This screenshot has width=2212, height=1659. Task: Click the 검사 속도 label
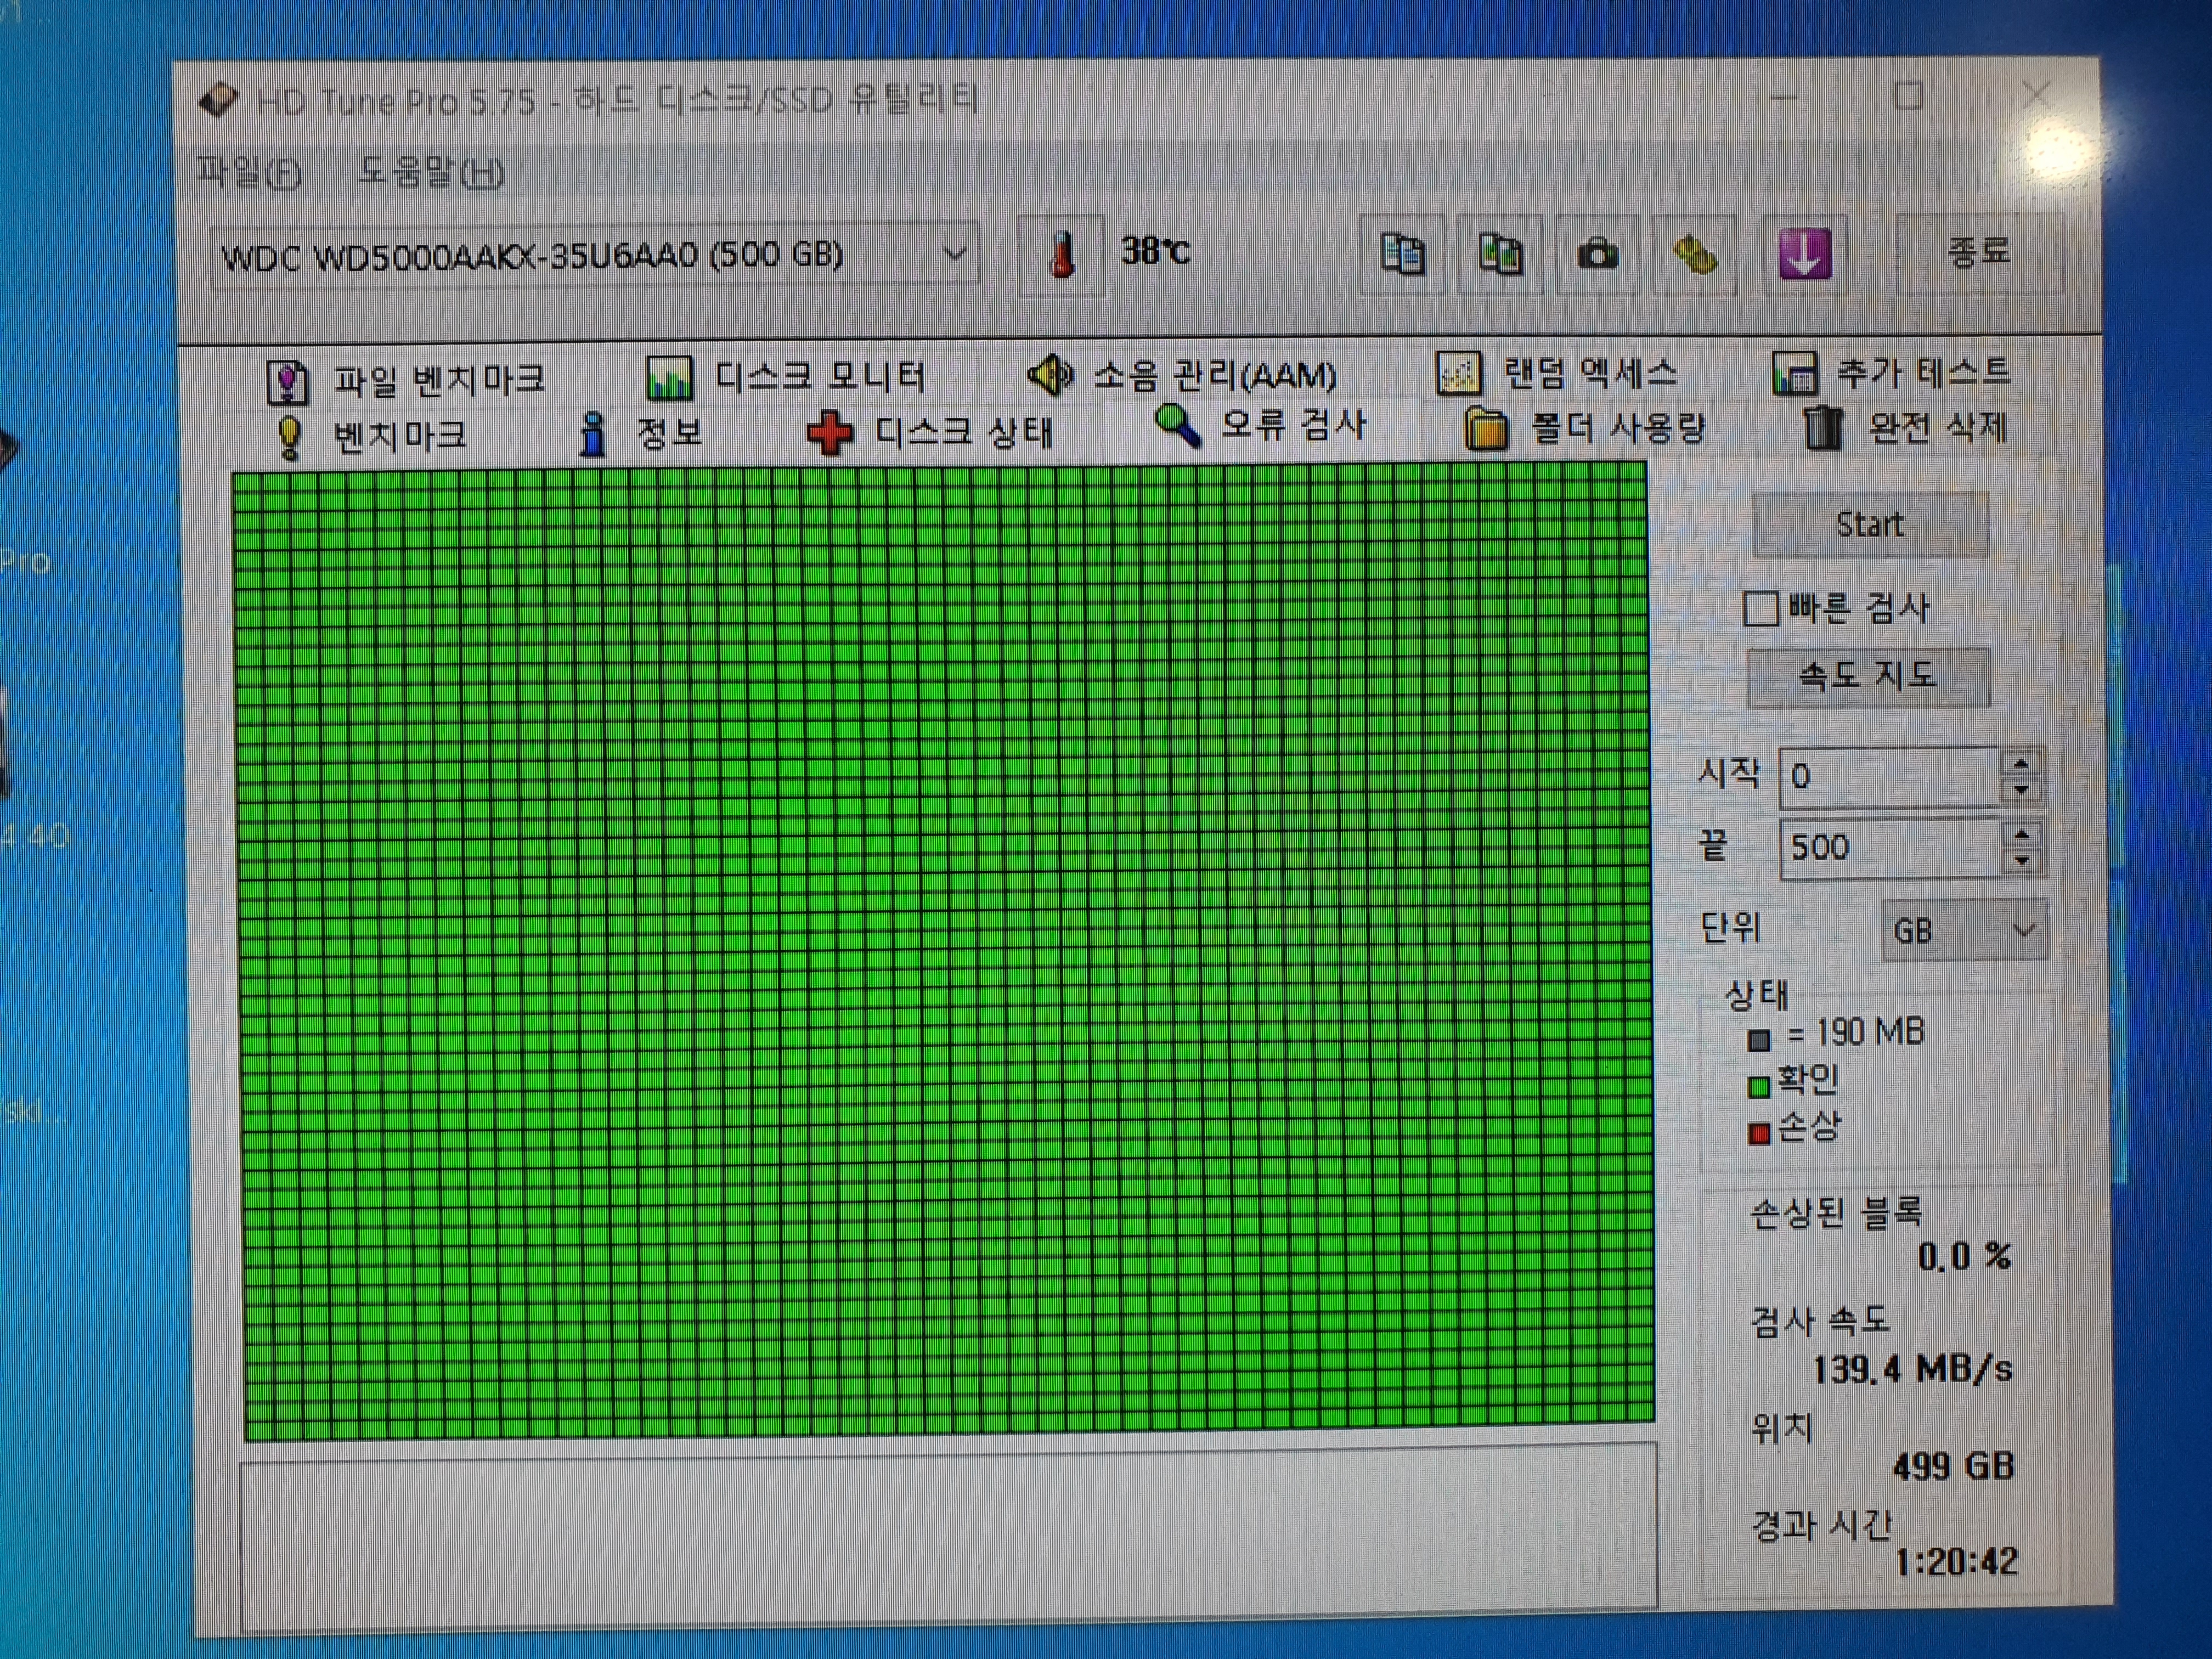(1820, 1322)
